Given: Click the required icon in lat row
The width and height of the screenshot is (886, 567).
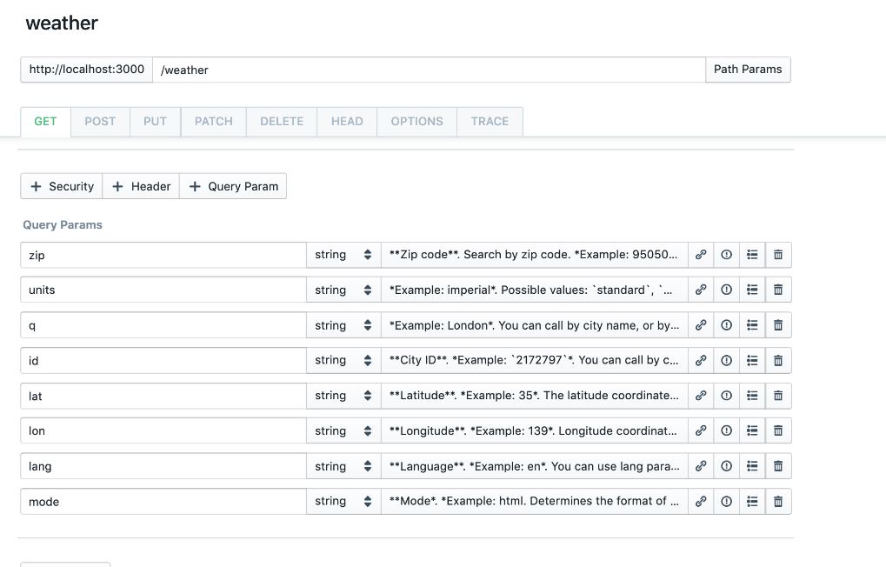Looking at the screenshot, I should (x=727, y=396).
